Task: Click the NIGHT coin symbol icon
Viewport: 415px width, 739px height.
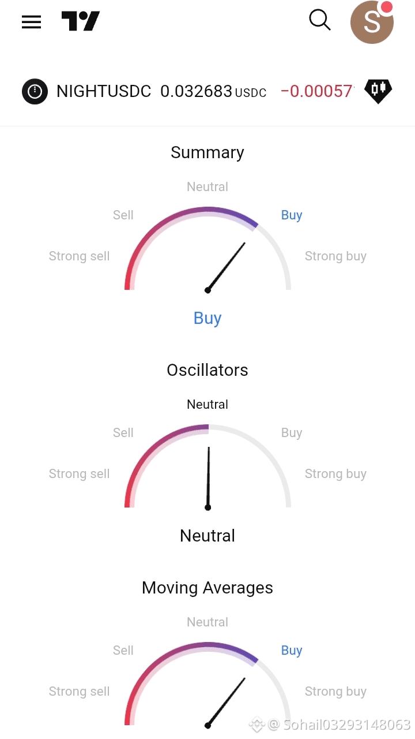Action: click(35, 91)
